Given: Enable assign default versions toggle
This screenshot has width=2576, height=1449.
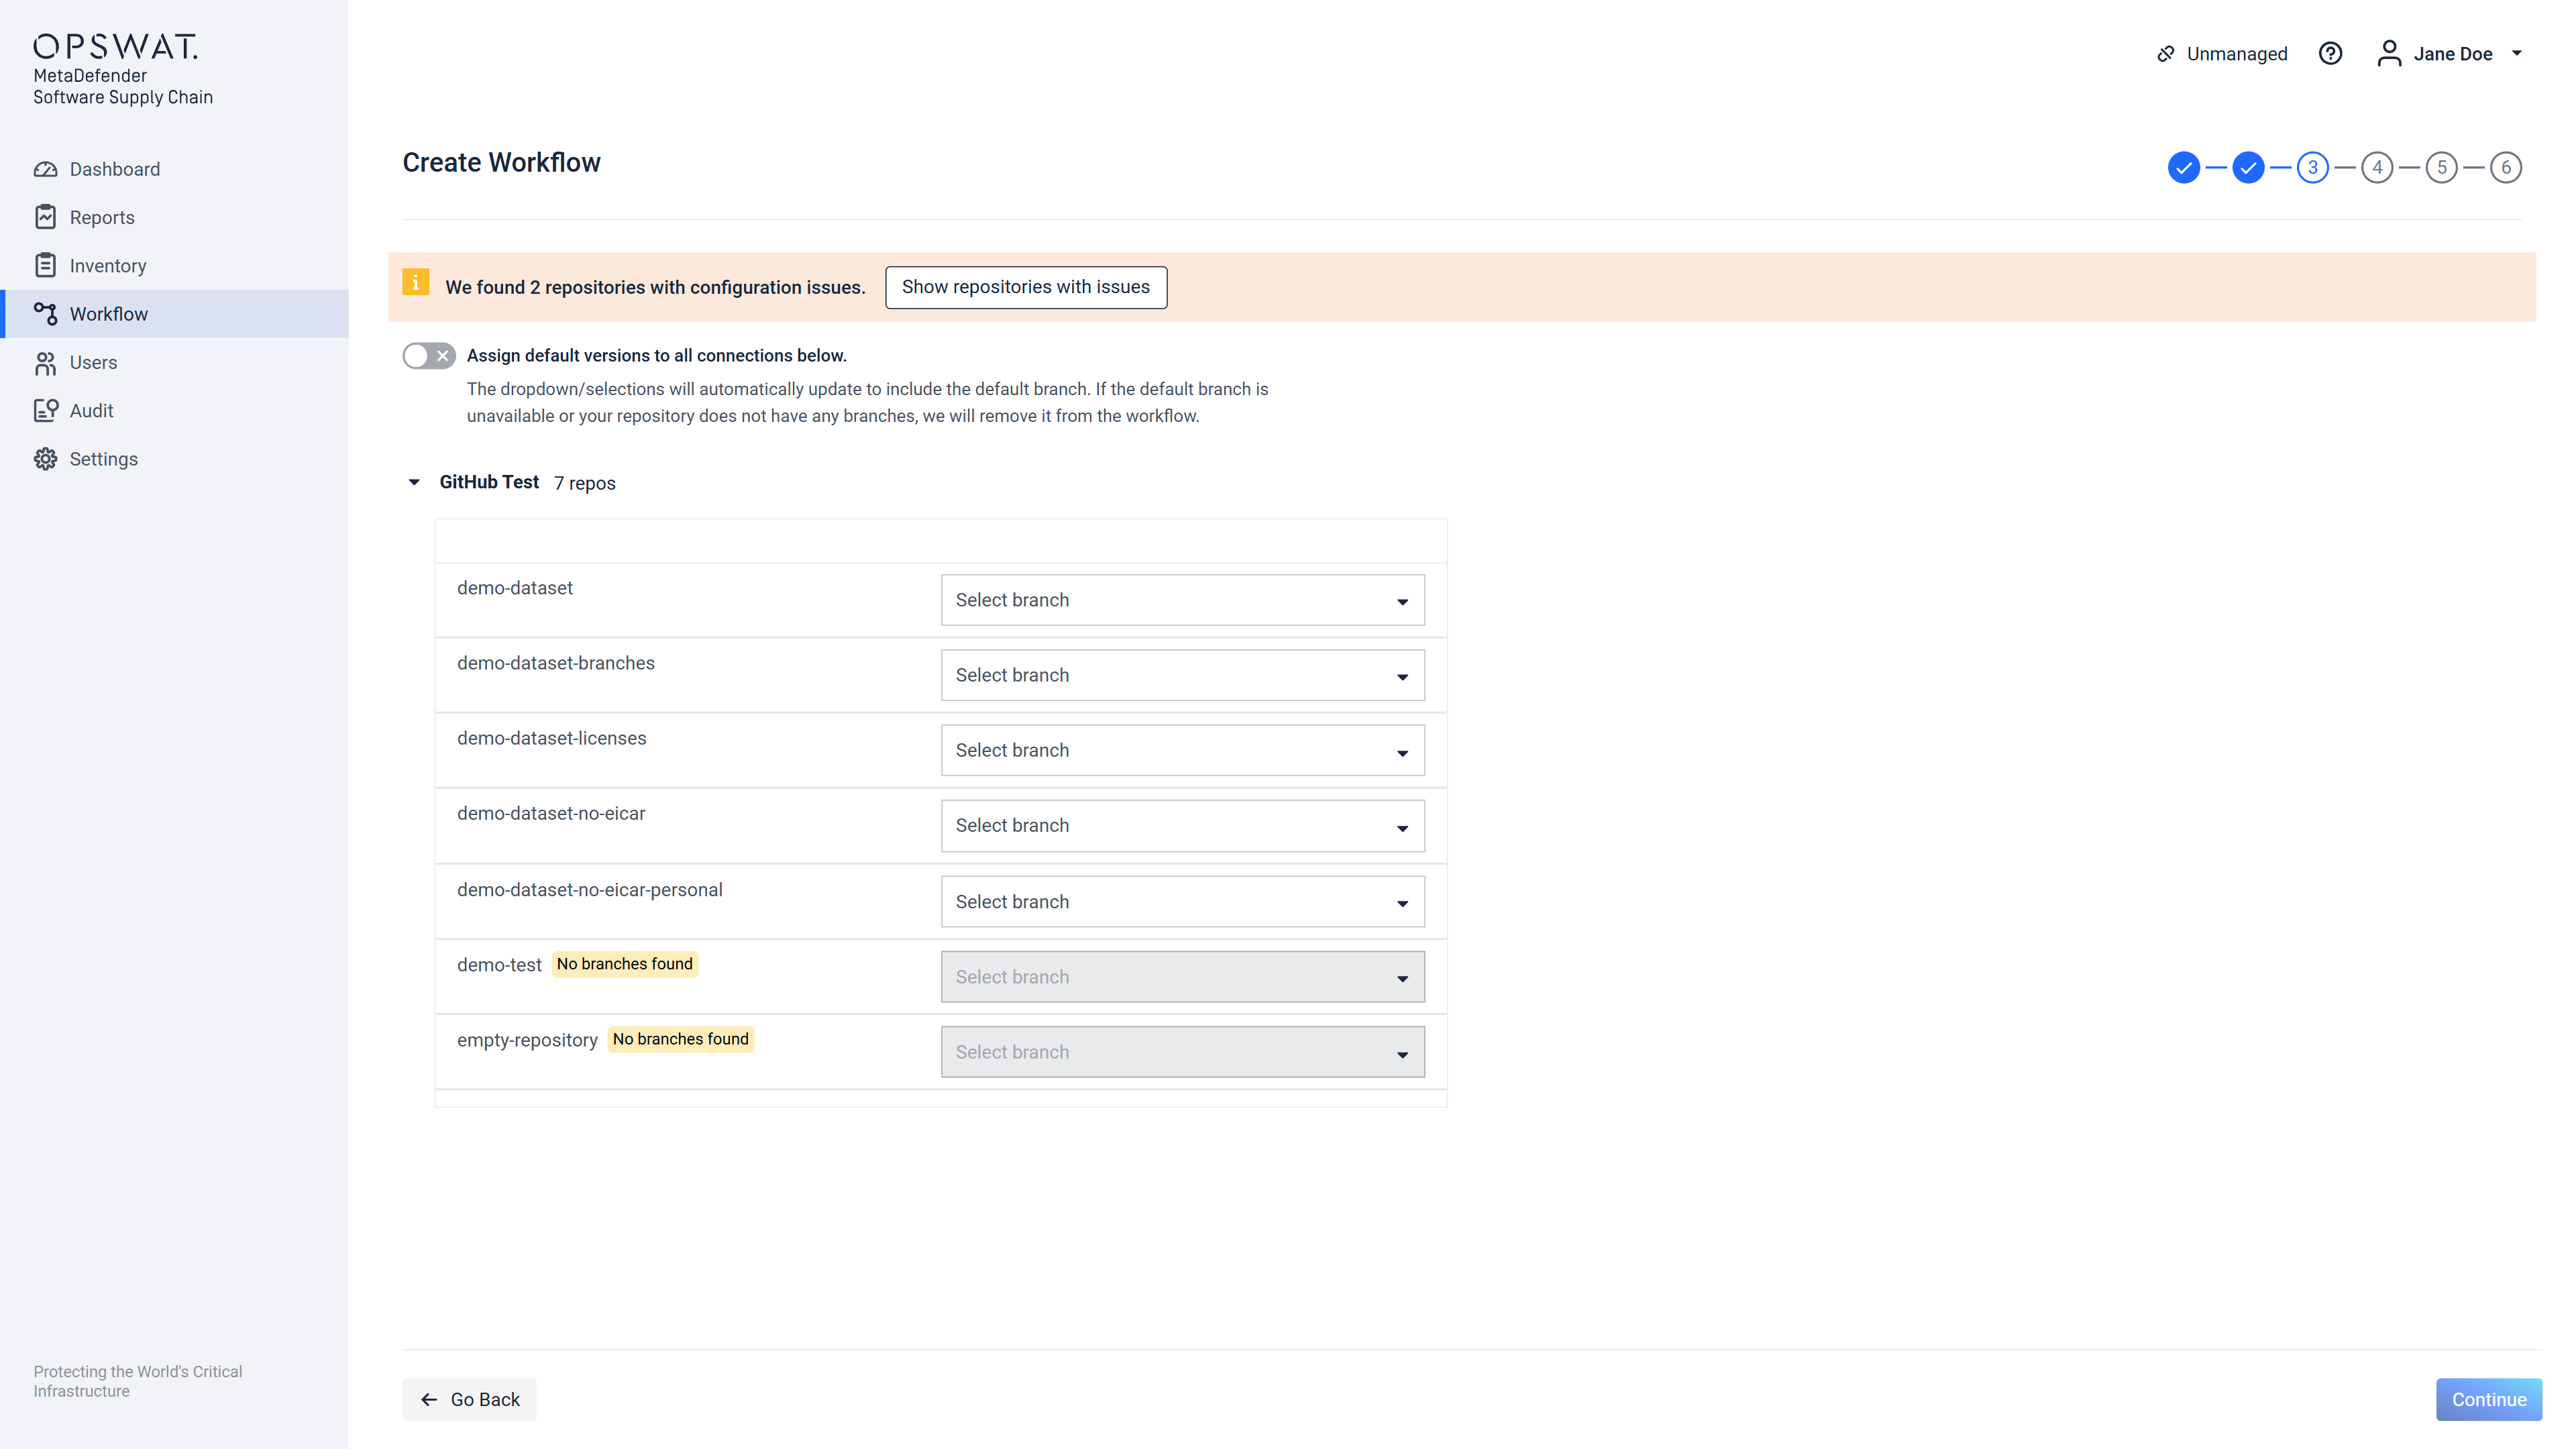Looking at the screenshot, I should tap(429, 356).
